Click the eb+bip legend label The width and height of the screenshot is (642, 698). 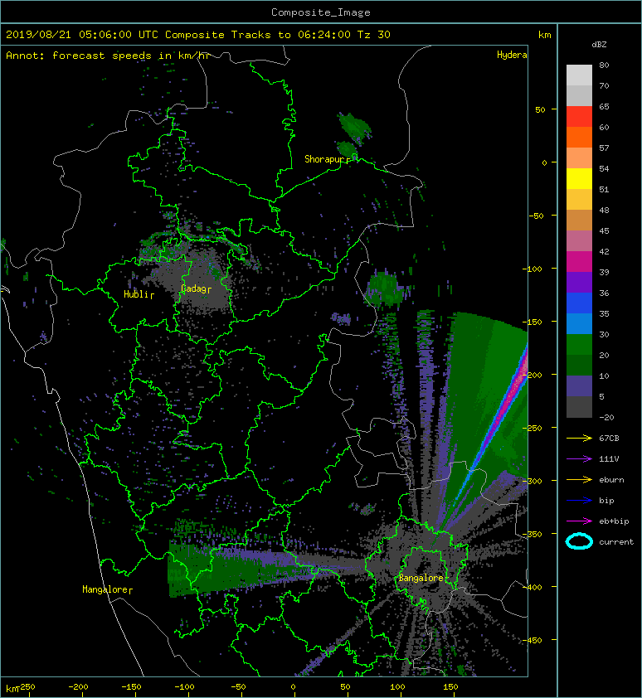tap(614, 521)
